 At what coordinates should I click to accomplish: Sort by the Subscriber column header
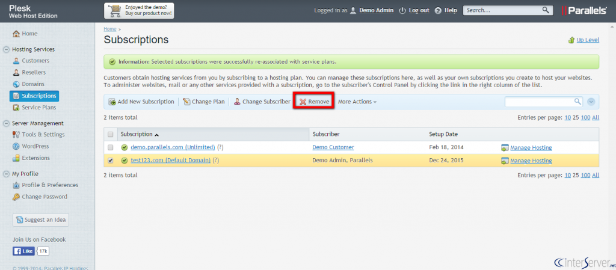326,134
